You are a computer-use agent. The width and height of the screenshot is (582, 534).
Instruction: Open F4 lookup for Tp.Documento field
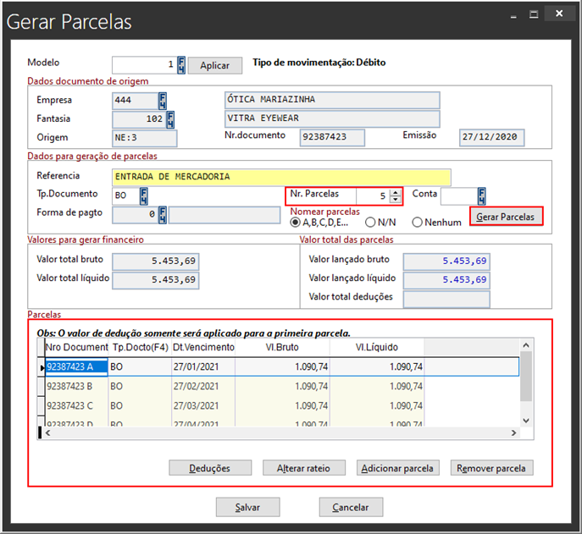pyautogui.click(x=144, y=195)
